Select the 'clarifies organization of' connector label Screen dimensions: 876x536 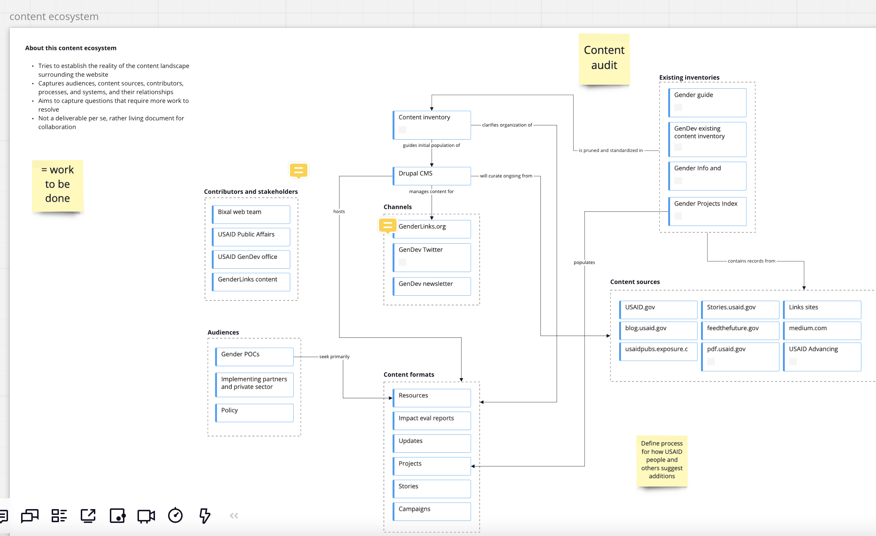tap(507, 125)
